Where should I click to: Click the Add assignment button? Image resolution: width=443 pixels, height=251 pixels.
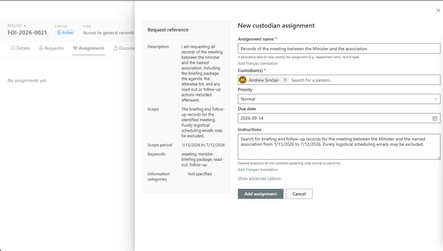(x=261, y=194)
